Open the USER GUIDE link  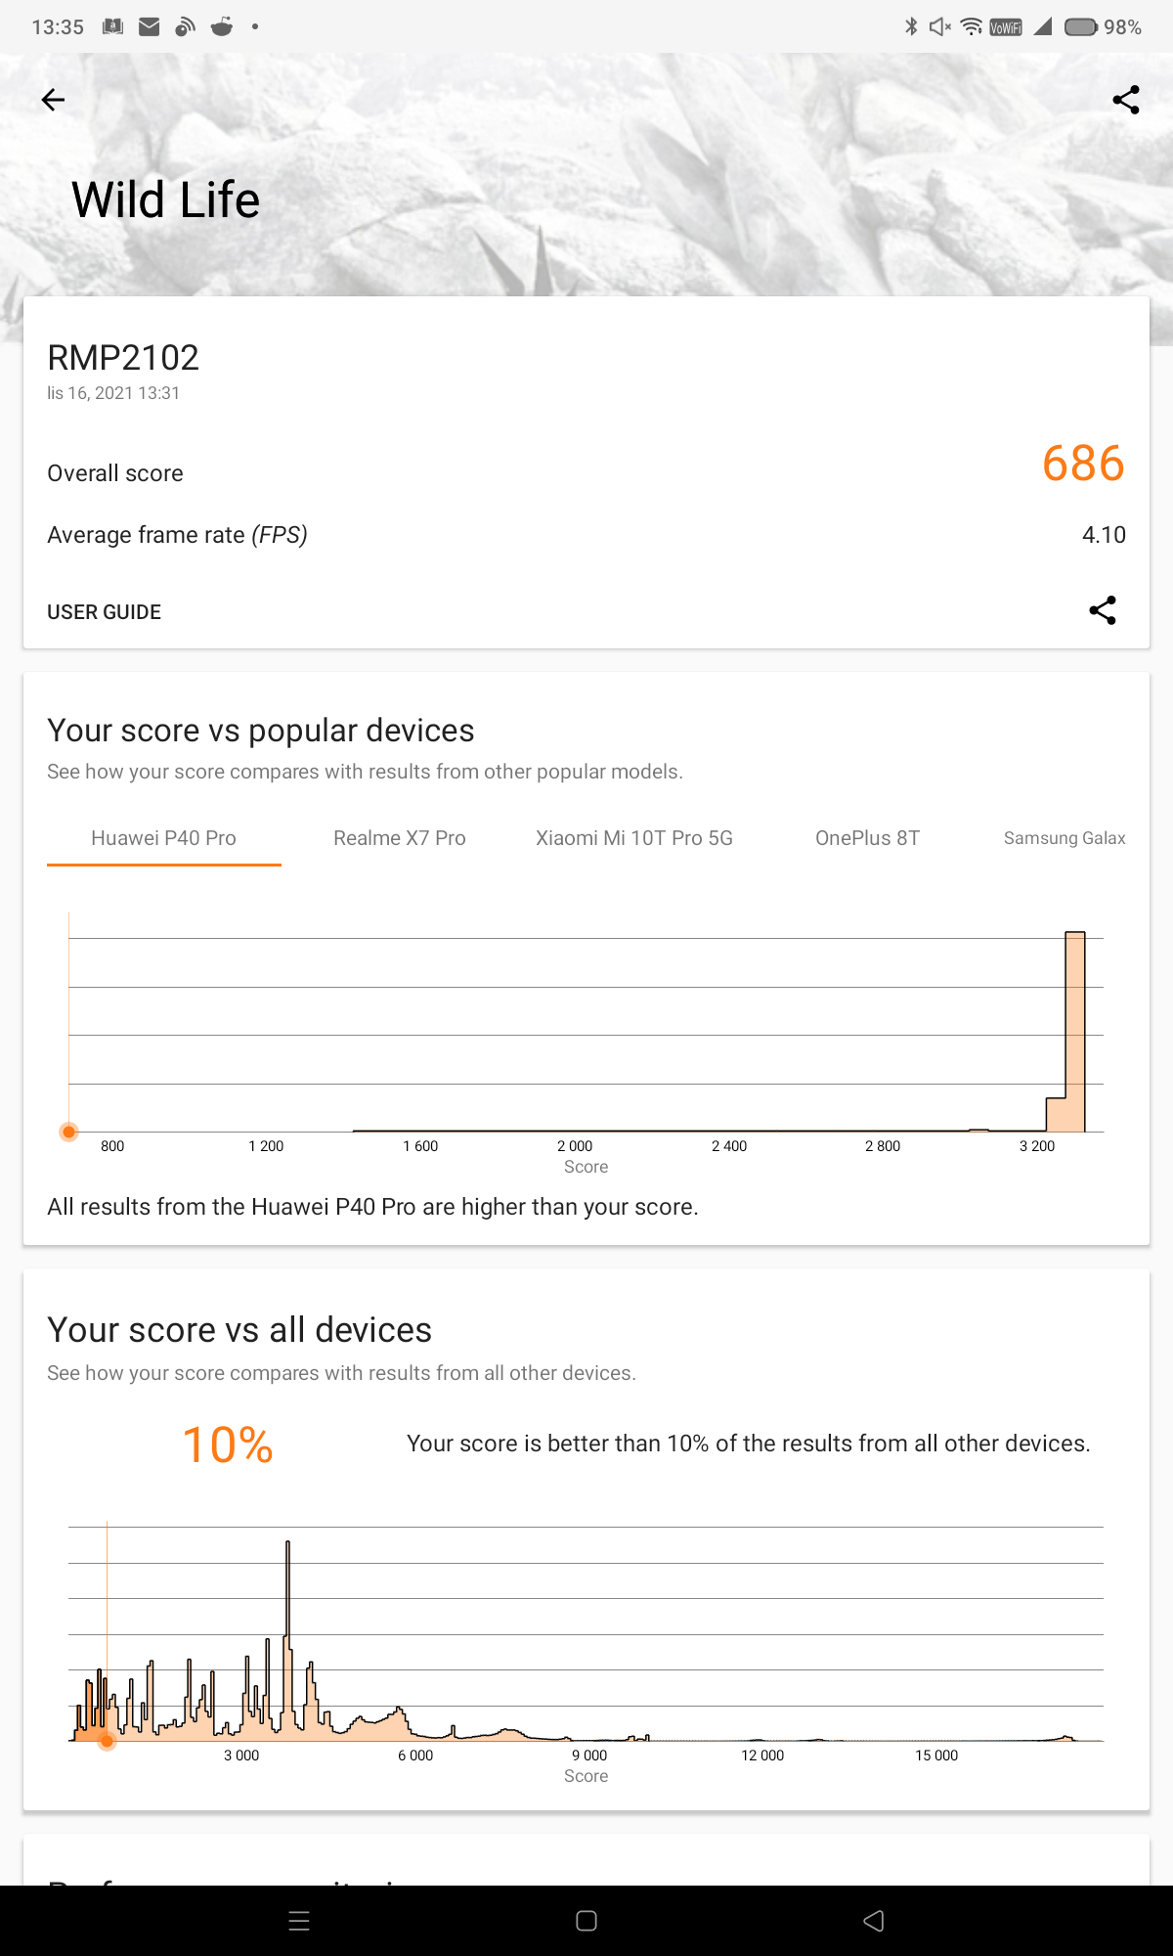105,612
